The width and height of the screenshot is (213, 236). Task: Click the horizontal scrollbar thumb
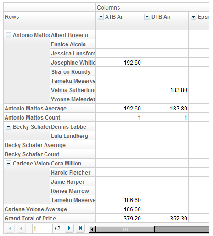(x=125, y=229)
